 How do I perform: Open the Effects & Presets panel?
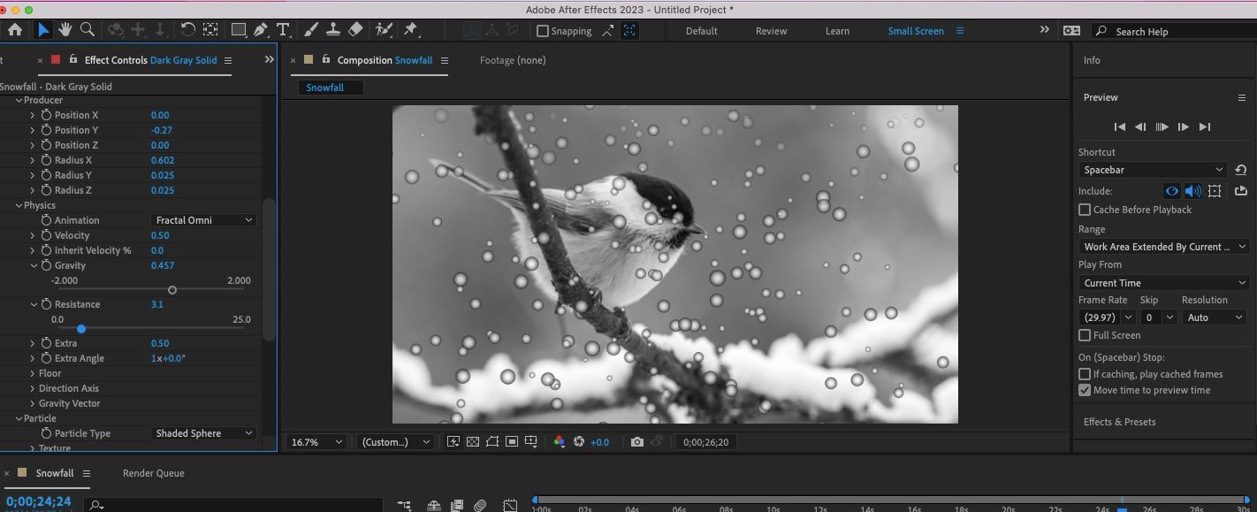tap(1119, 422)
